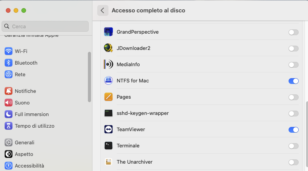The width and height of the screenshot is (308, 171).
Task: Open the Rete settings pane
Action: [x=46, y=74]
